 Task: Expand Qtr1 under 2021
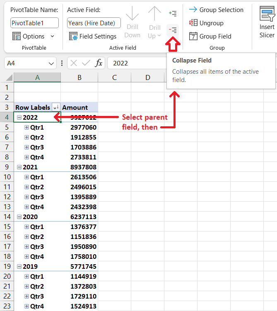click(26, 177)
